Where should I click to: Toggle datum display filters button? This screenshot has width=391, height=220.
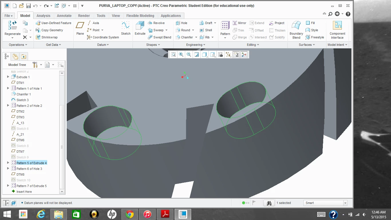pyautogui.click(x=228, y=54)
